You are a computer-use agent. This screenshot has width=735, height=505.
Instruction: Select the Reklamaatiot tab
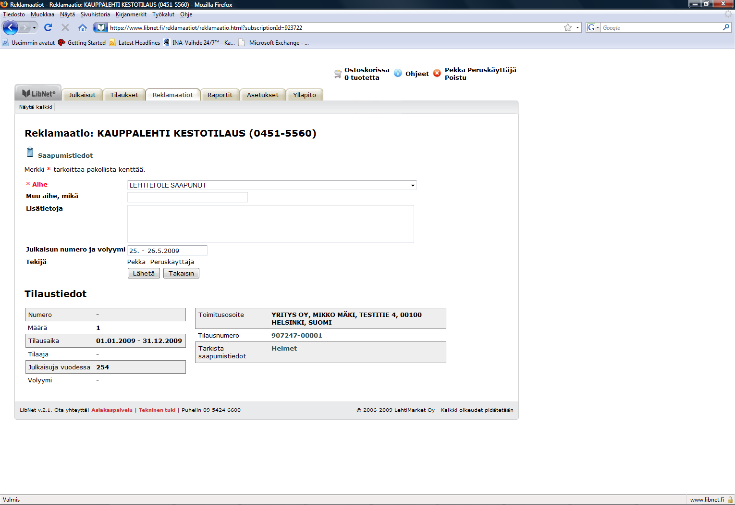[173, 95]
